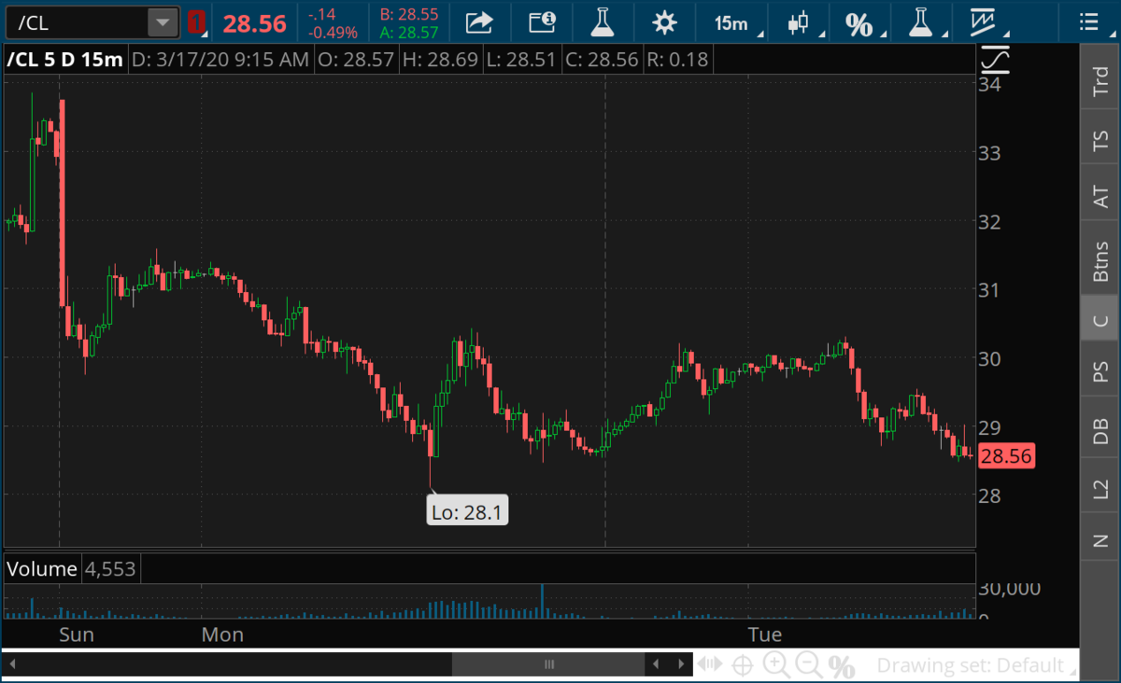Viewport: 1121px width, 683px height.
Task: Click the /CL symbol input field
Action: tap(77, 22)
